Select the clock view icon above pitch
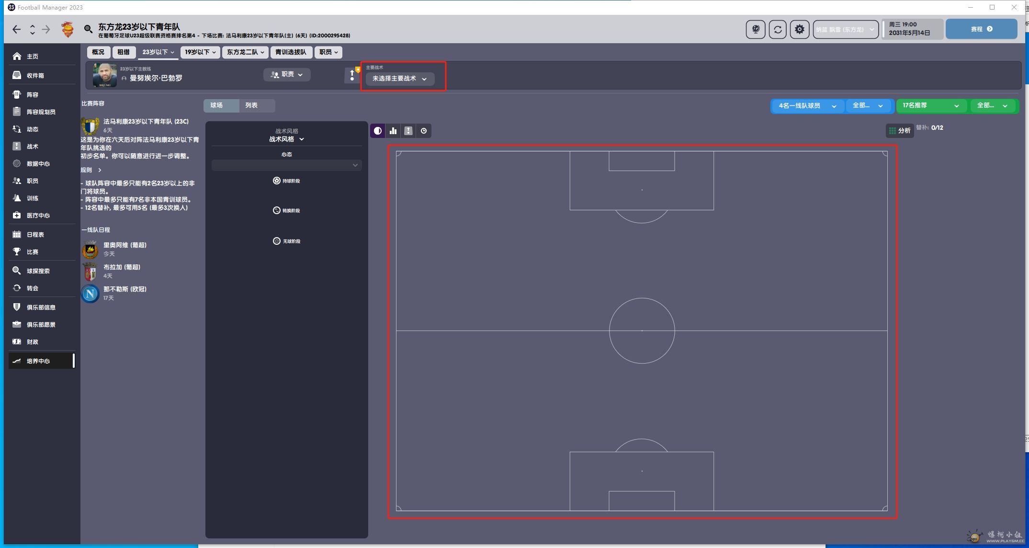The height and width of the screenshot is (548, 1029). [424, 131]
